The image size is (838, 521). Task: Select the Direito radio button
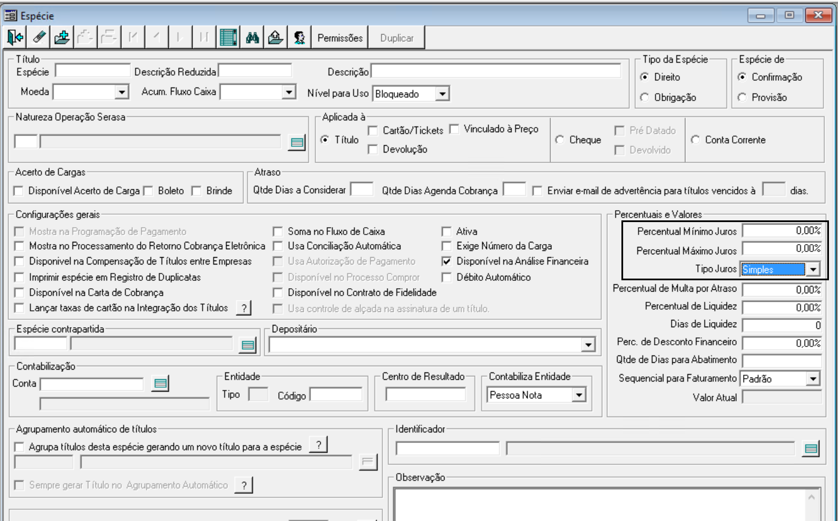(x=645, y=77)
